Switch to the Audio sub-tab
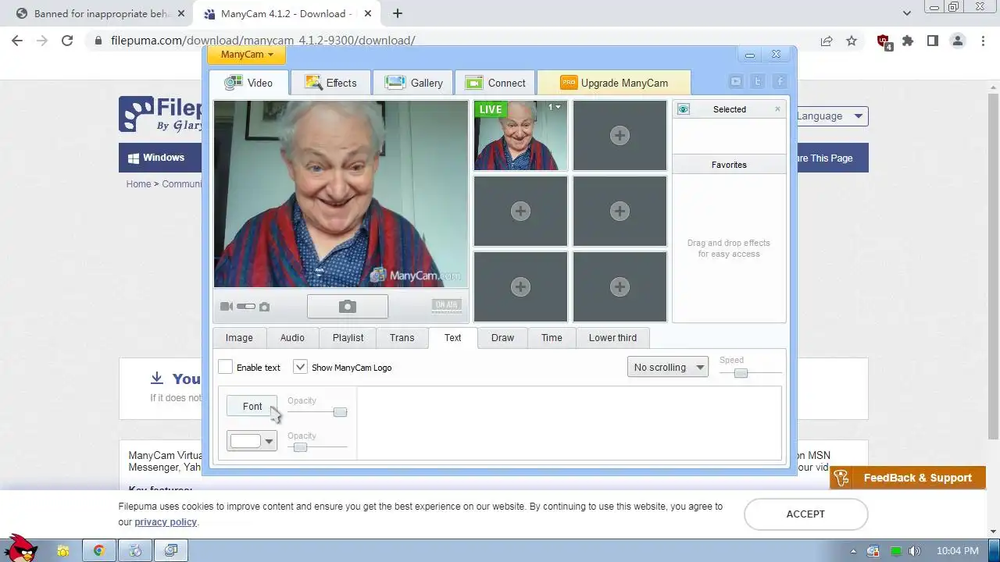Viewport: 1000px width, 562px height. click(x=292, y=337)
